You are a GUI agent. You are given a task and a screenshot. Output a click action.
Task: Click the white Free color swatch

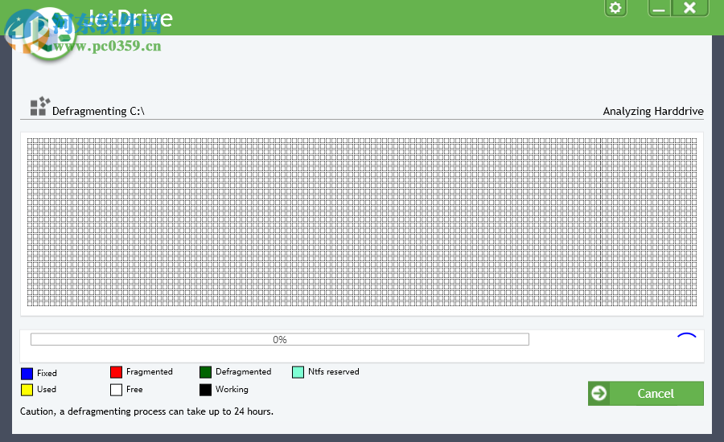point(117,390)
